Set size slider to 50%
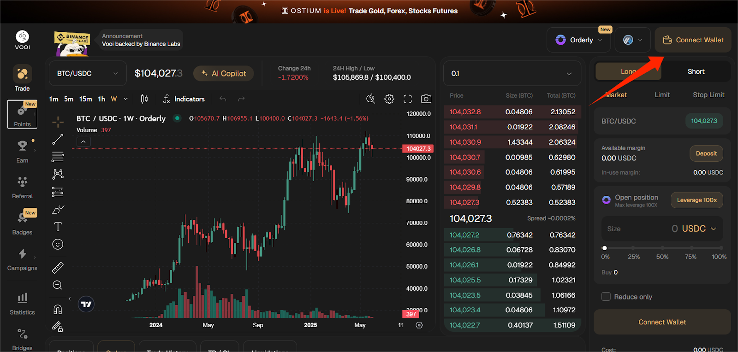Screen dimensions: 738x352 (x=662, y=248)
